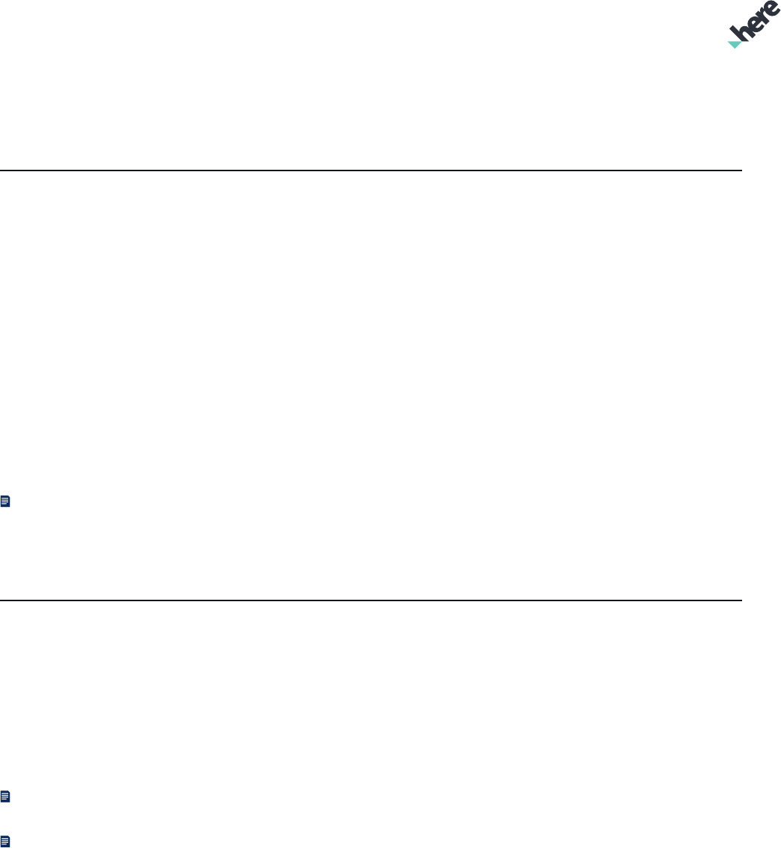Screen dimensions: 781x848
Task: Select the last note icon on the page
Action: click(x=5, y=841)
